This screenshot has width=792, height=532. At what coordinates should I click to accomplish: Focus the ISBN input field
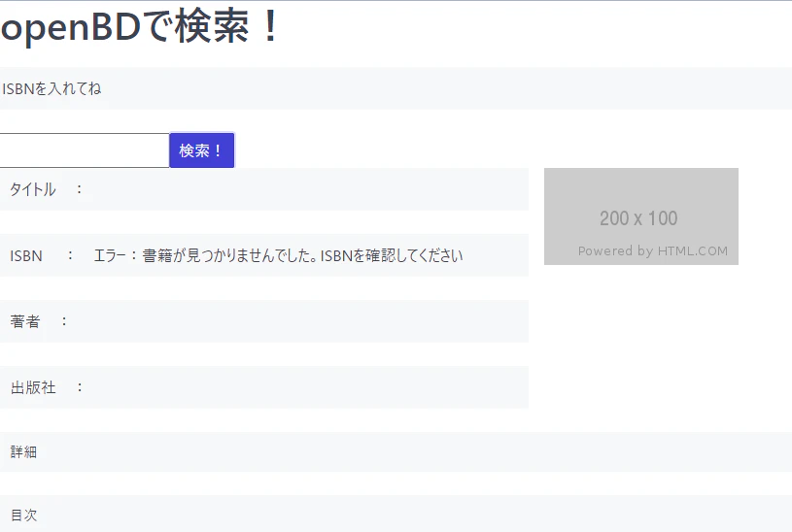click(x=84, y=150)
